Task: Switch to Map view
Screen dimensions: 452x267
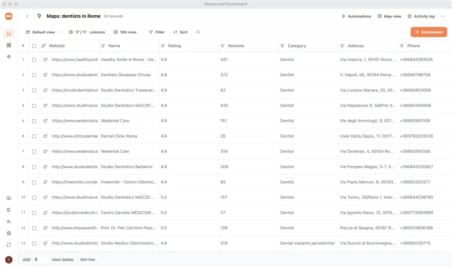Action: (x=389, y=16)
